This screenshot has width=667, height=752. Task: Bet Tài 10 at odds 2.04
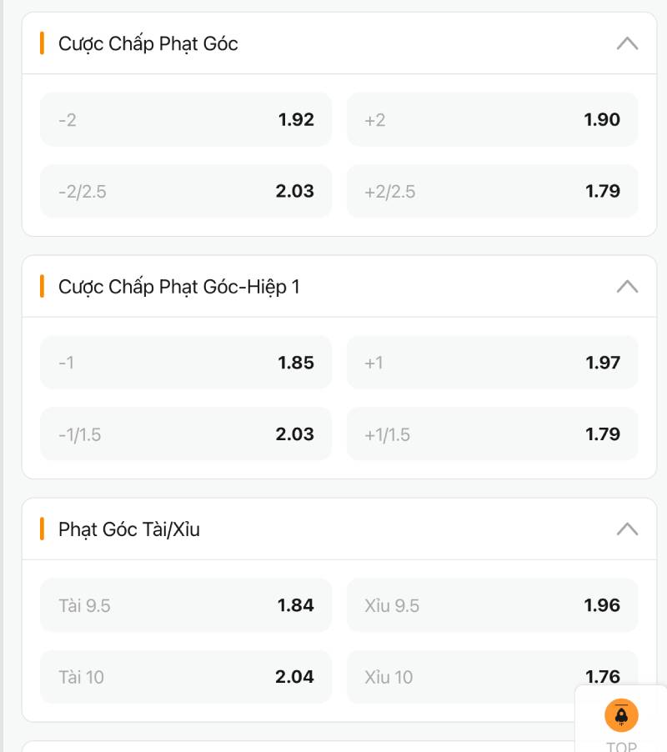tap(185, 677)
